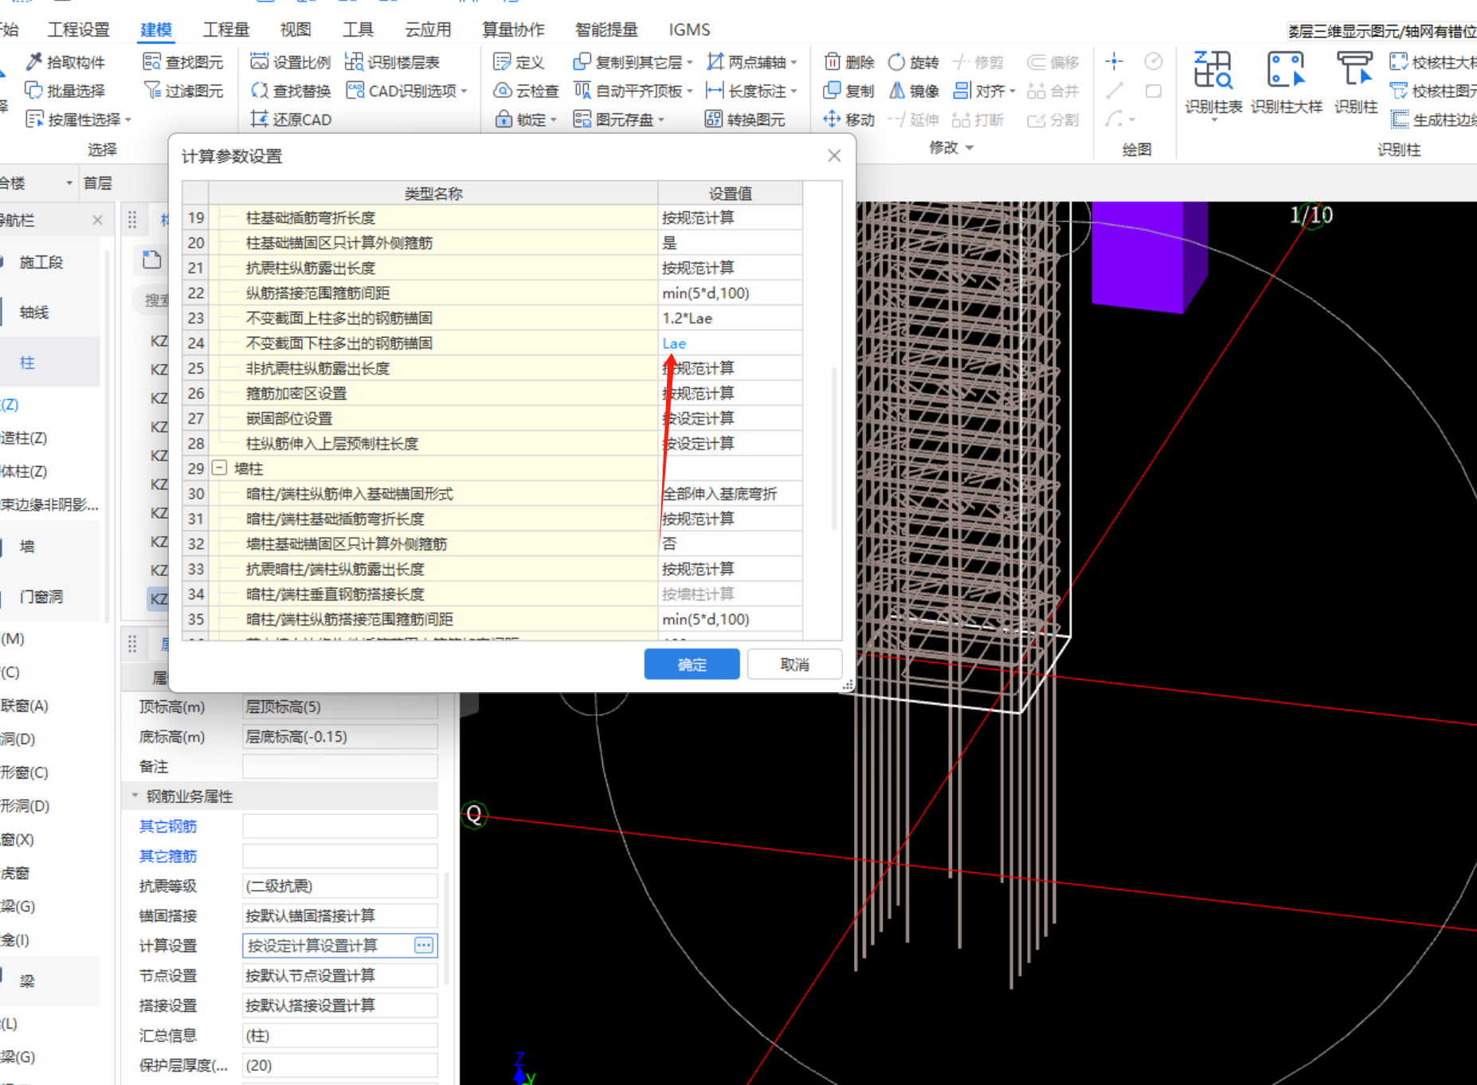Click the 取消 cancel button

tap(795, 664)
